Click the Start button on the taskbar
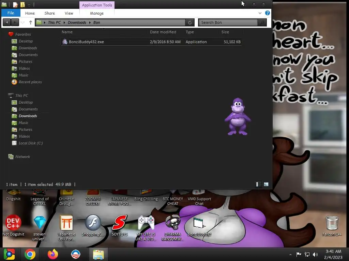349x261 pixels. point(9,254)
